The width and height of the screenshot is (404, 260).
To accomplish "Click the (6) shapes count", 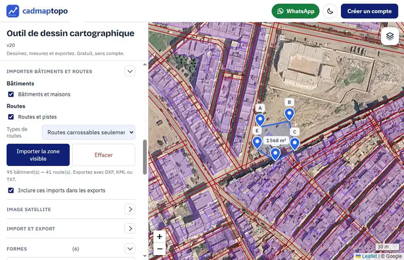I will (x=75, y=249).
